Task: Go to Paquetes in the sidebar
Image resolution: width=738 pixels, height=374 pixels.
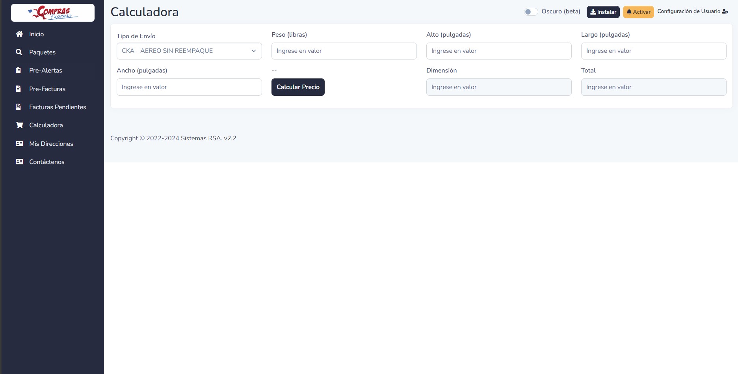Action: (x=42, y=52)
